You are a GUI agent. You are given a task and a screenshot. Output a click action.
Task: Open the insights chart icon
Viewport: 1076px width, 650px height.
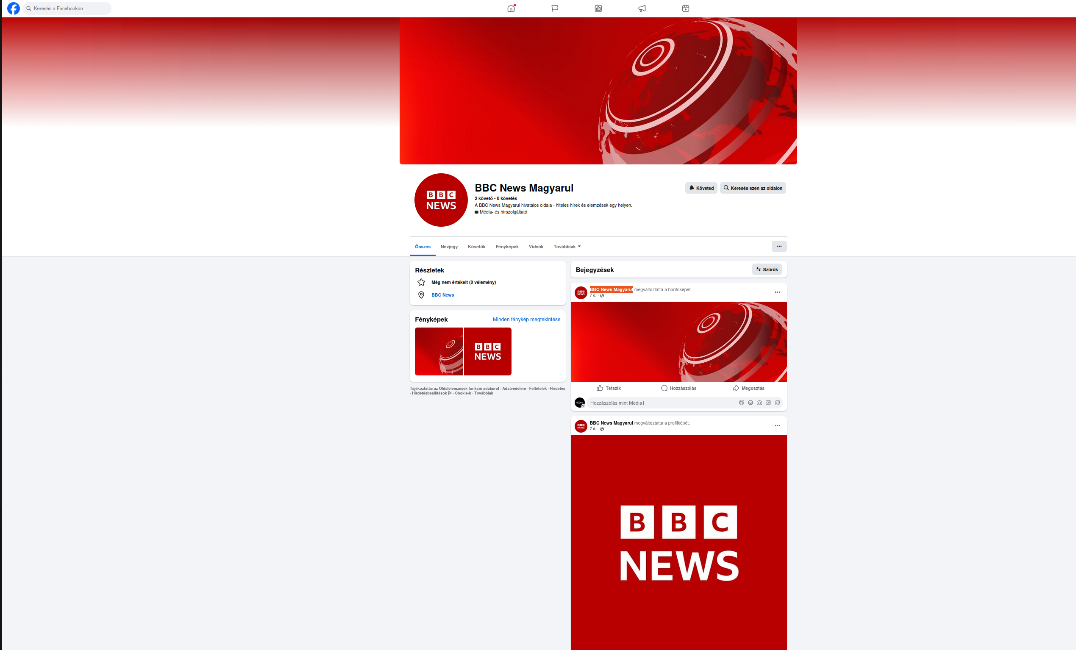[598, 8]
